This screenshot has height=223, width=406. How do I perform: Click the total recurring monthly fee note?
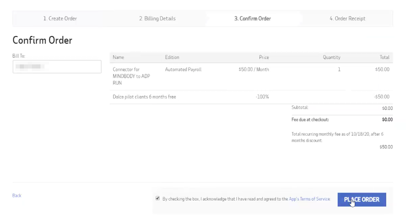[x=337, y=137]
